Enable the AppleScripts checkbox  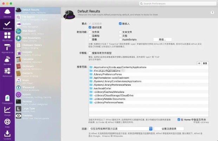pyautogui.click(x=120, y=39)
